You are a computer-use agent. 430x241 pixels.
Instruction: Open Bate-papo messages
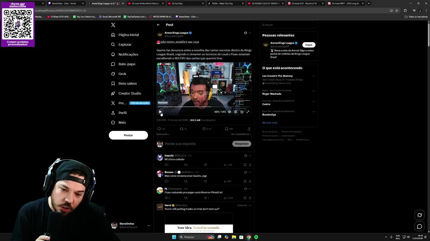(123, 64)
